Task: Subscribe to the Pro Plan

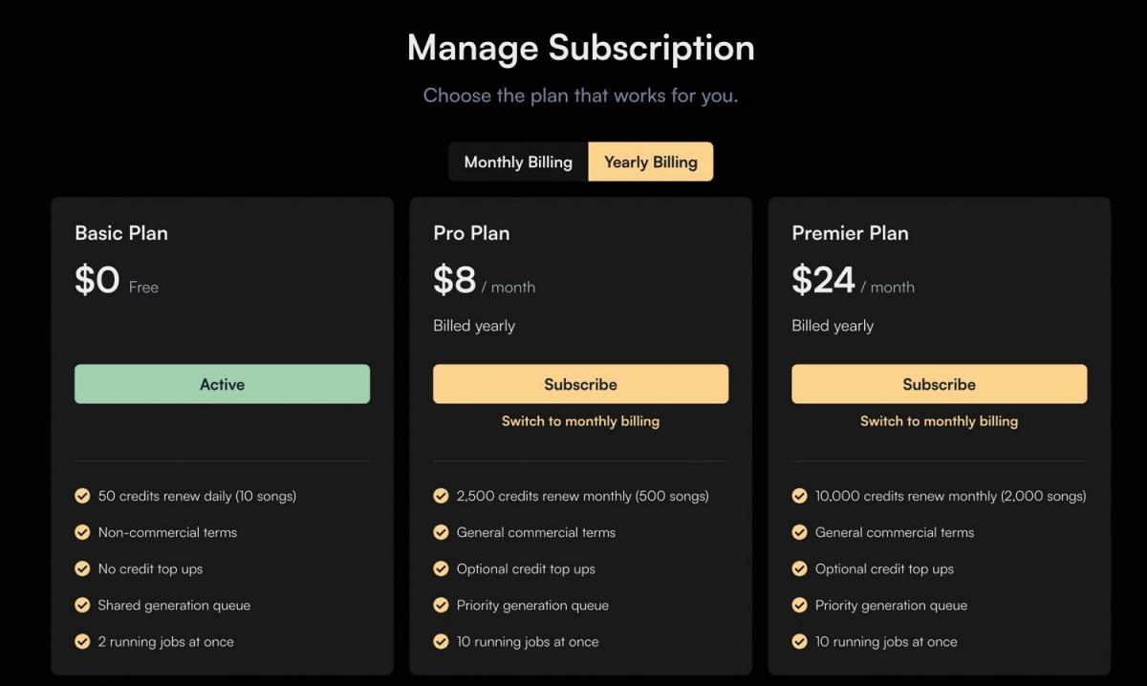Action: (580, 384)
